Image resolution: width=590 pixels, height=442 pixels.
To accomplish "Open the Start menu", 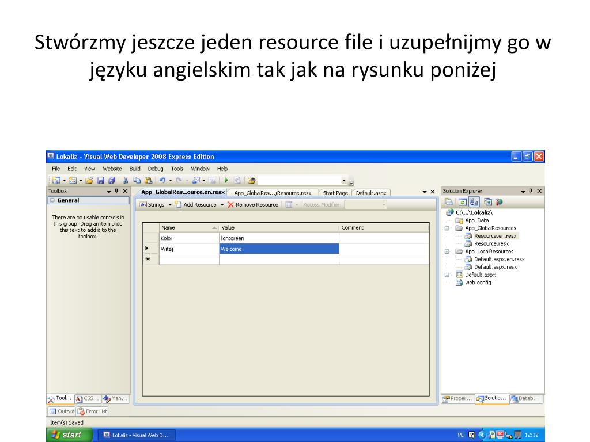I will pos(69,435).
